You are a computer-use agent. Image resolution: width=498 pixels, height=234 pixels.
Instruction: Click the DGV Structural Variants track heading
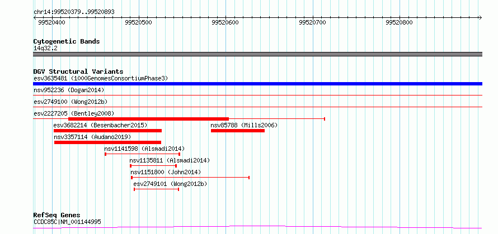(x=78, y=71)
